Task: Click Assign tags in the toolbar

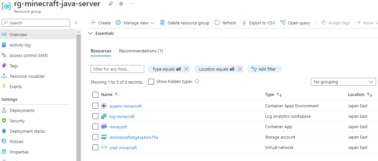Action: (x=335, y=23)
